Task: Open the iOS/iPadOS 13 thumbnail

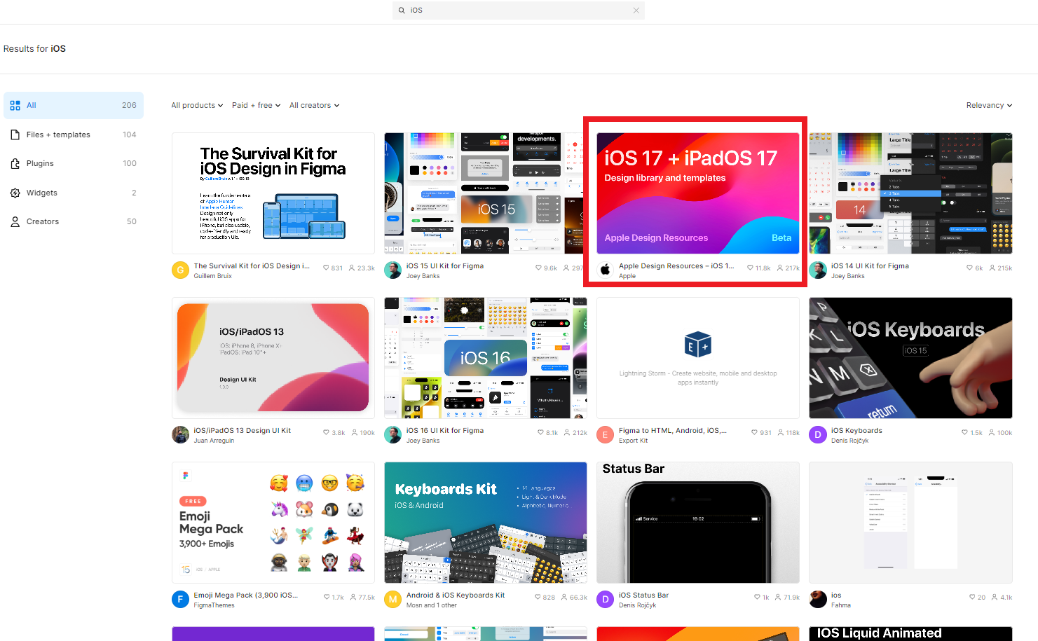Action: point(273,358)
